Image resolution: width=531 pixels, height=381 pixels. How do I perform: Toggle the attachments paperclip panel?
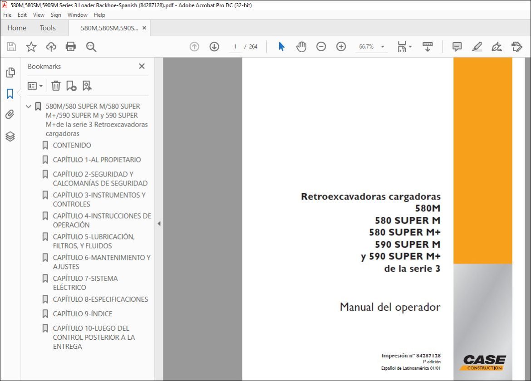(10, 115)
